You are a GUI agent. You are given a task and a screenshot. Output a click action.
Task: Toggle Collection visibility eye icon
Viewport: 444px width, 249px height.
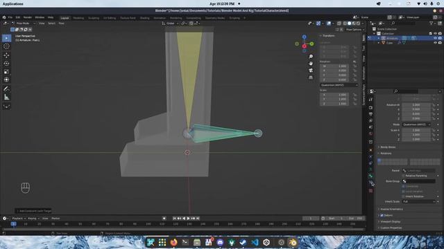point(435,34)
